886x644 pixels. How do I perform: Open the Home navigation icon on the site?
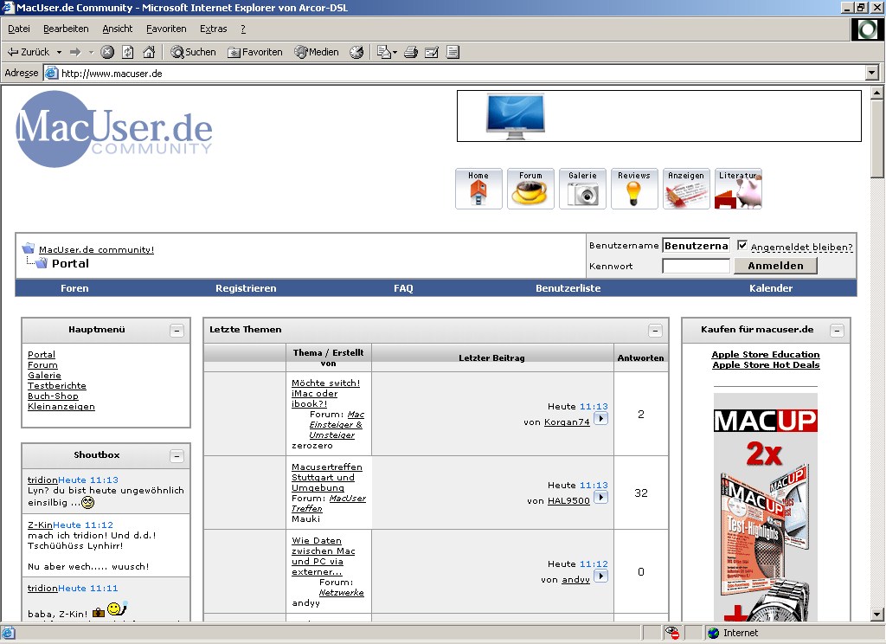pyautogui.click(x=478, y=189)
